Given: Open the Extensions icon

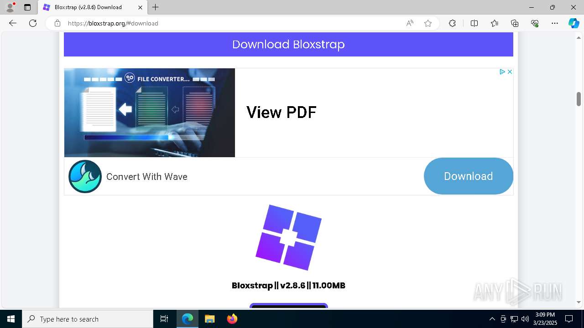Looking at the screenshot, I should (452, 23).
